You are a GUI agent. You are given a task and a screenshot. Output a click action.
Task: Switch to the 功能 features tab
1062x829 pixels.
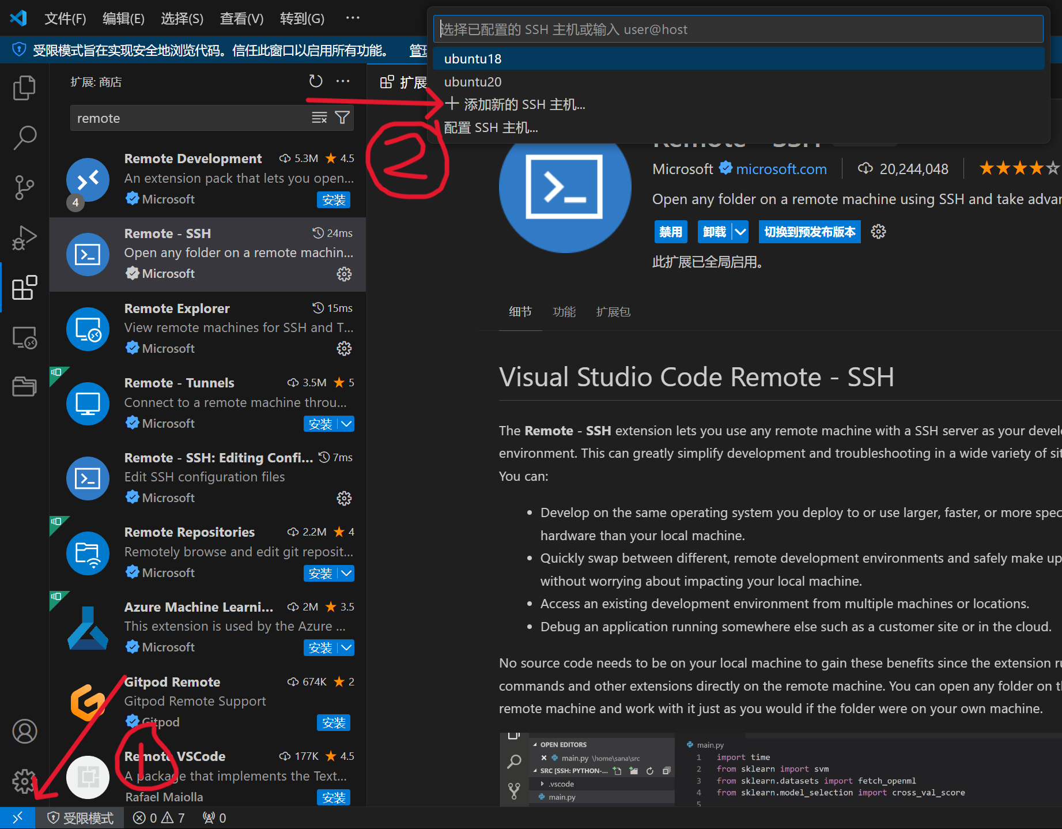click(564, 312)
